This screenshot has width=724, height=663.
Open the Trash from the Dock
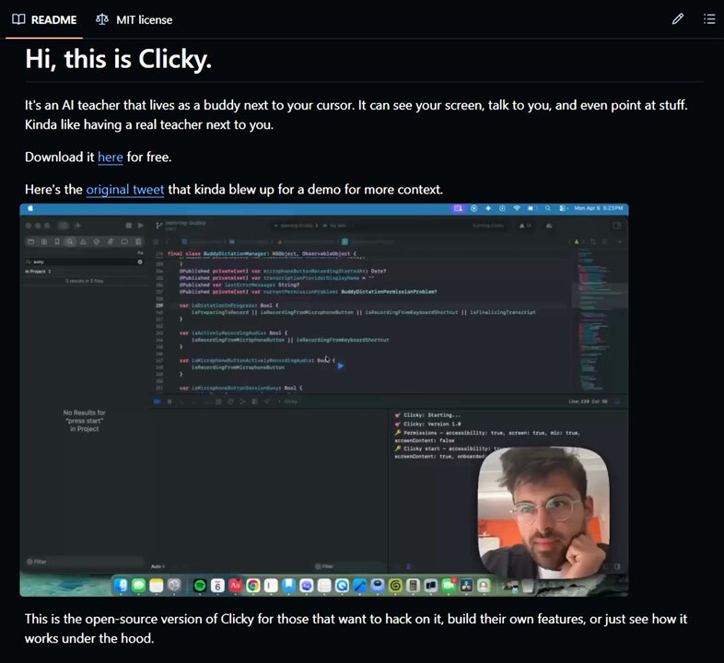coord(527,586)
